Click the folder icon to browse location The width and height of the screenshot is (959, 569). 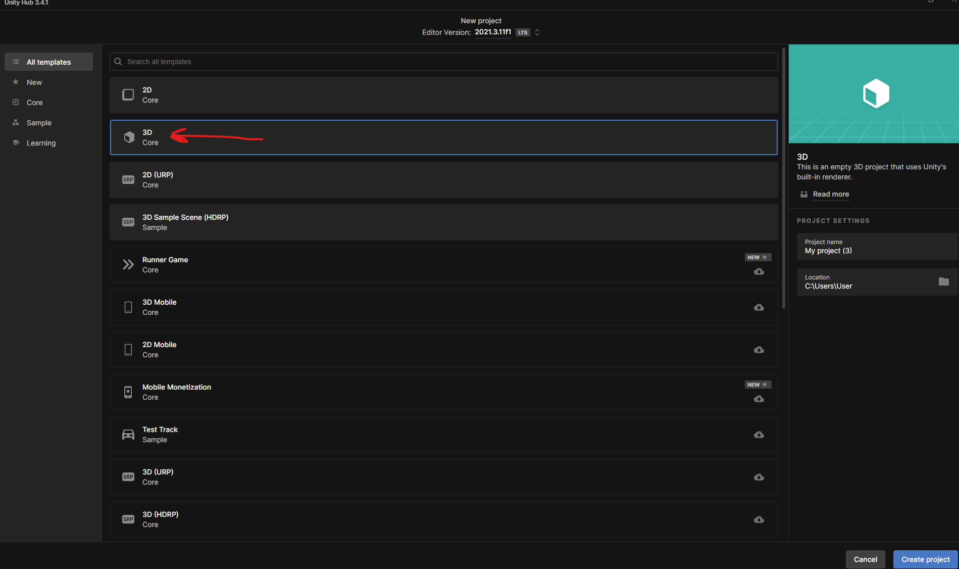tap(943, 281)
